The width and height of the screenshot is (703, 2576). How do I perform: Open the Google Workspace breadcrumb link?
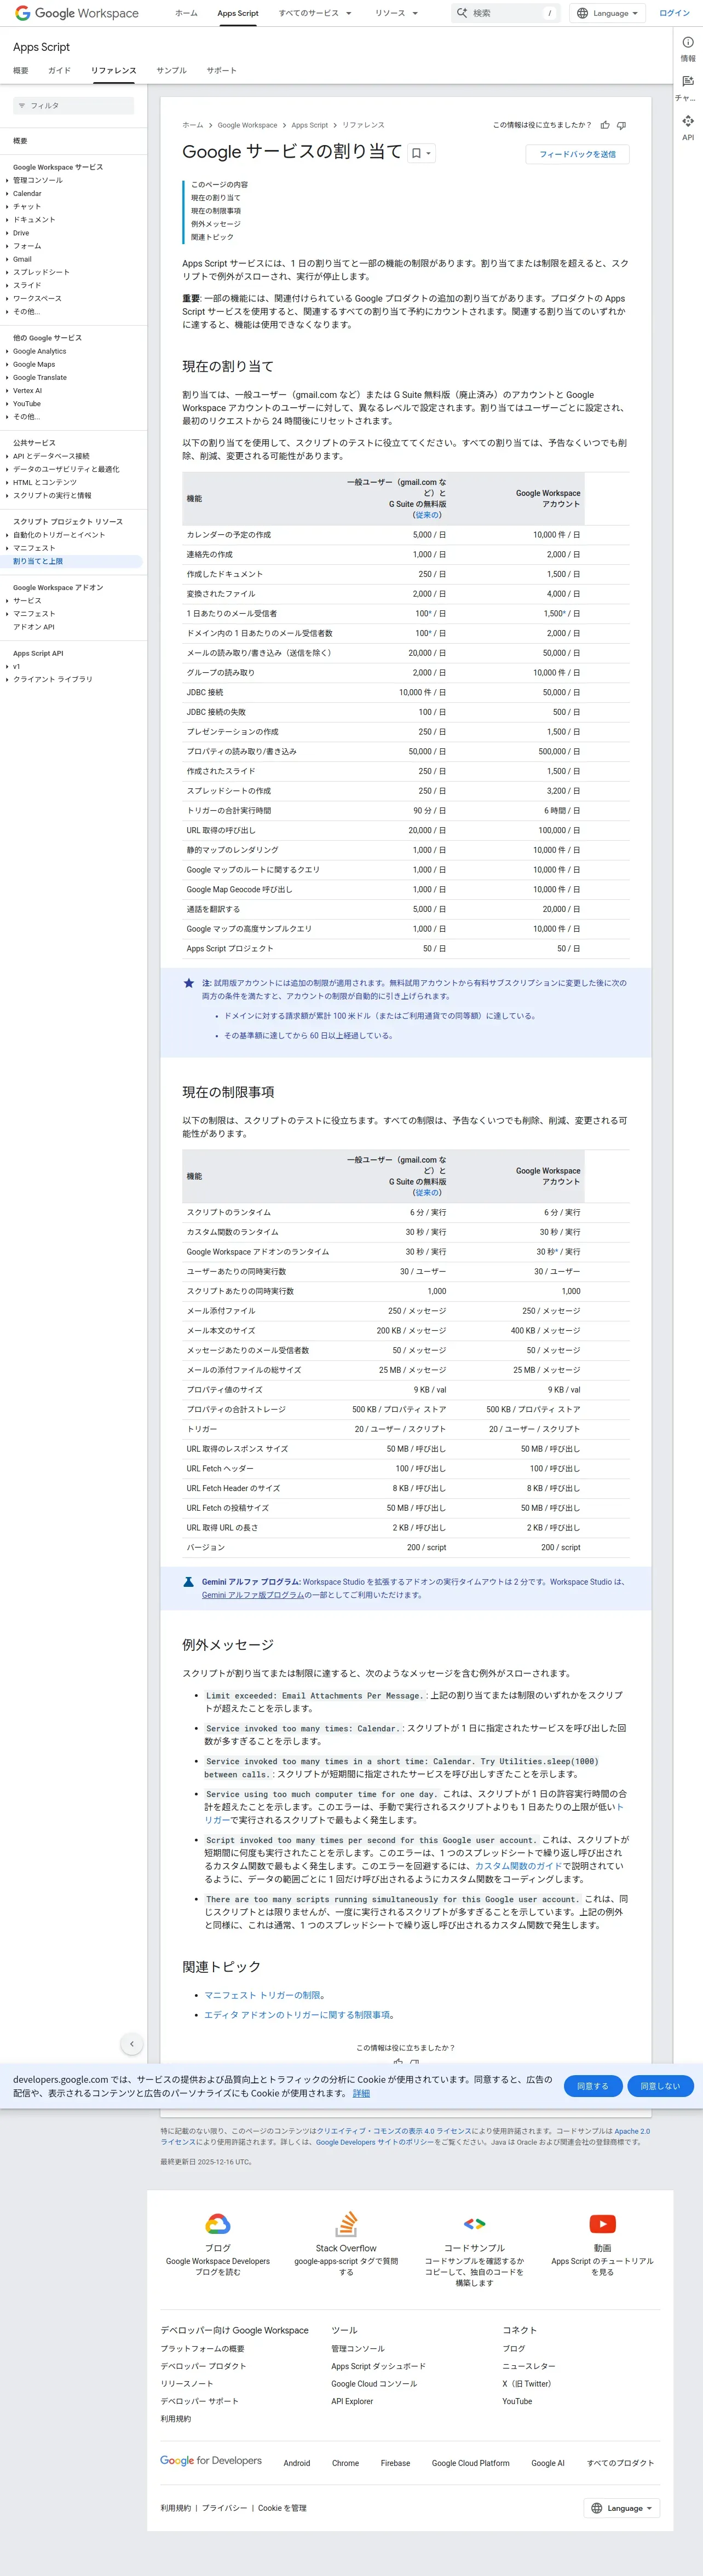[x=248, y=125]
